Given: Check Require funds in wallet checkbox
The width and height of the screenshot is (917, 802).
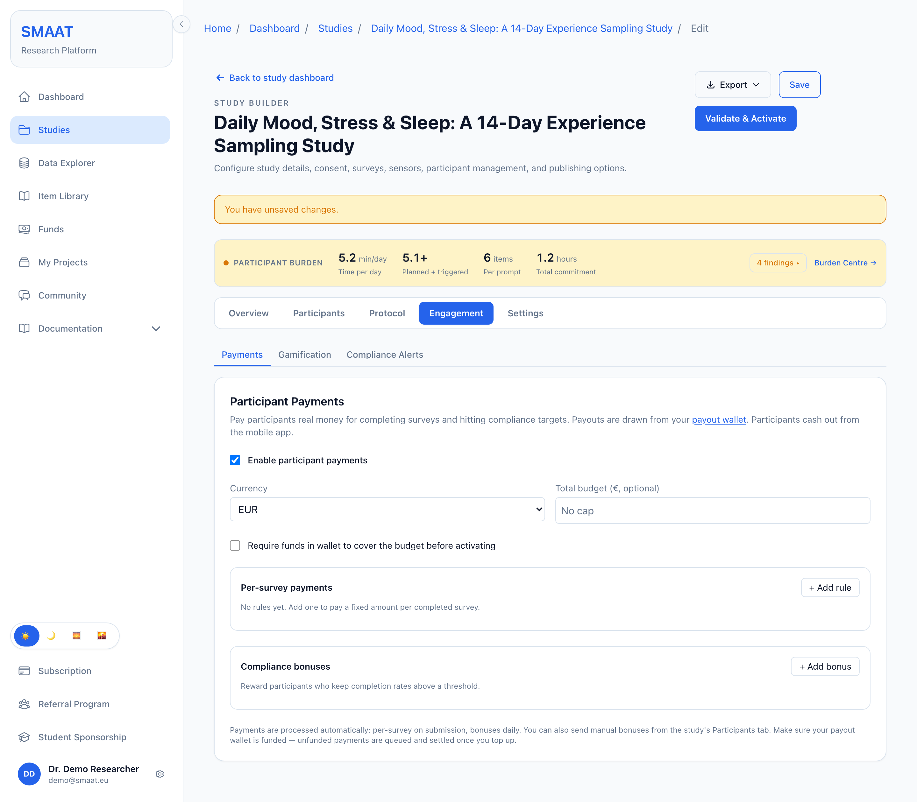Looking at the screenshot, I should tap(235, 545).
